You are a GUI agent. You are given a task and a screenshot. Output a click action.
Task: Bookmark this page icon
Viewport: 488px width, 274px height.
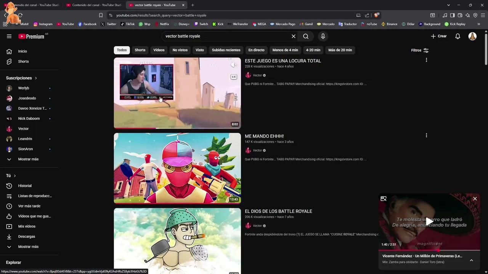pos(101,15)
